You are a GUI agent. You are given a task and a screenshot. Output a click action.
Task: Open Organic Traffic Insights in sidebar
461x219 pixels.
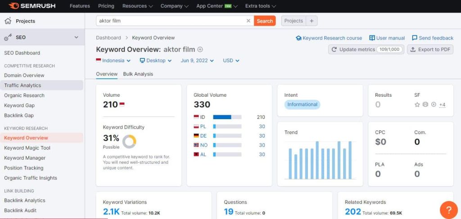31,178
